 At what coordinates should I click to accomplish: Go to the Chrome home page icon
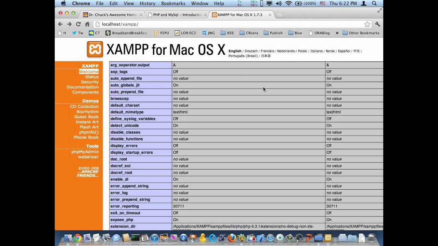pyautogui.click(x=87, y=24)
